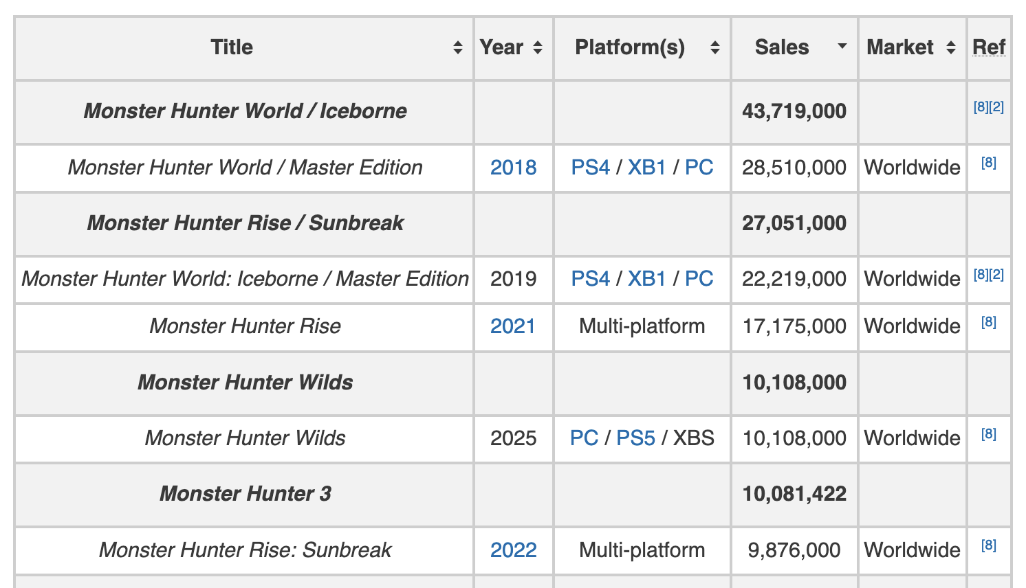The image size is (1026, 588).
Task: Select the 27,051,000 sales figure
Action: [x=794, y=223]
